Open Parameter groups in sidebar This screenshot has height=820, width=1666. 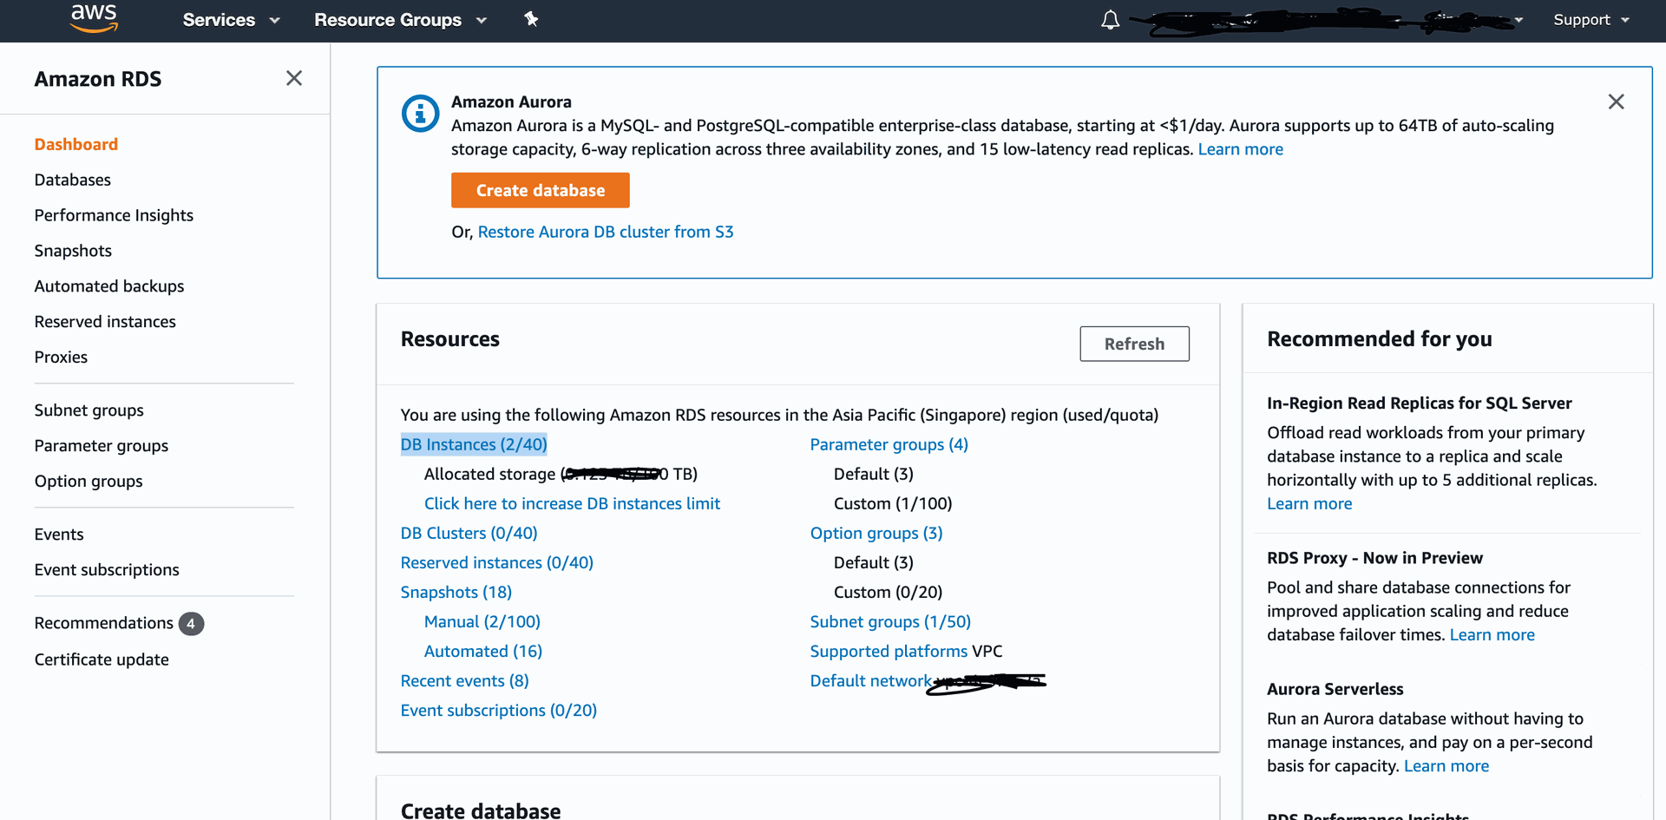point(102,446)
